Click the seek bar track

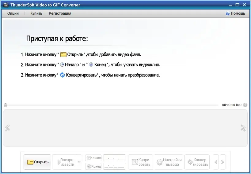[x=113, y=105]
